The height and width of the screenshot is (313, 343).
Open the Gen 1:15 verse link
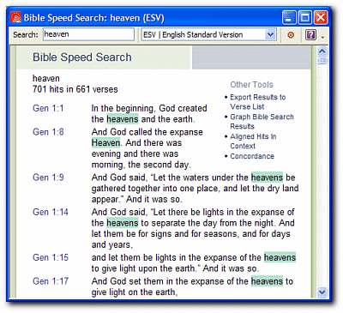51,257
